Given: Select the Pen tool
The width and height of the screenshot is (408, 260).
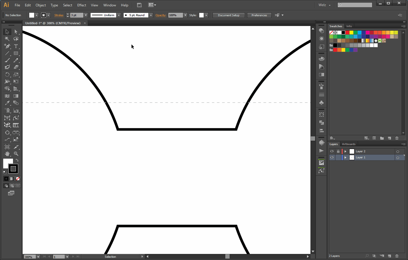Looking at the screenshot, I should point(7,46).
